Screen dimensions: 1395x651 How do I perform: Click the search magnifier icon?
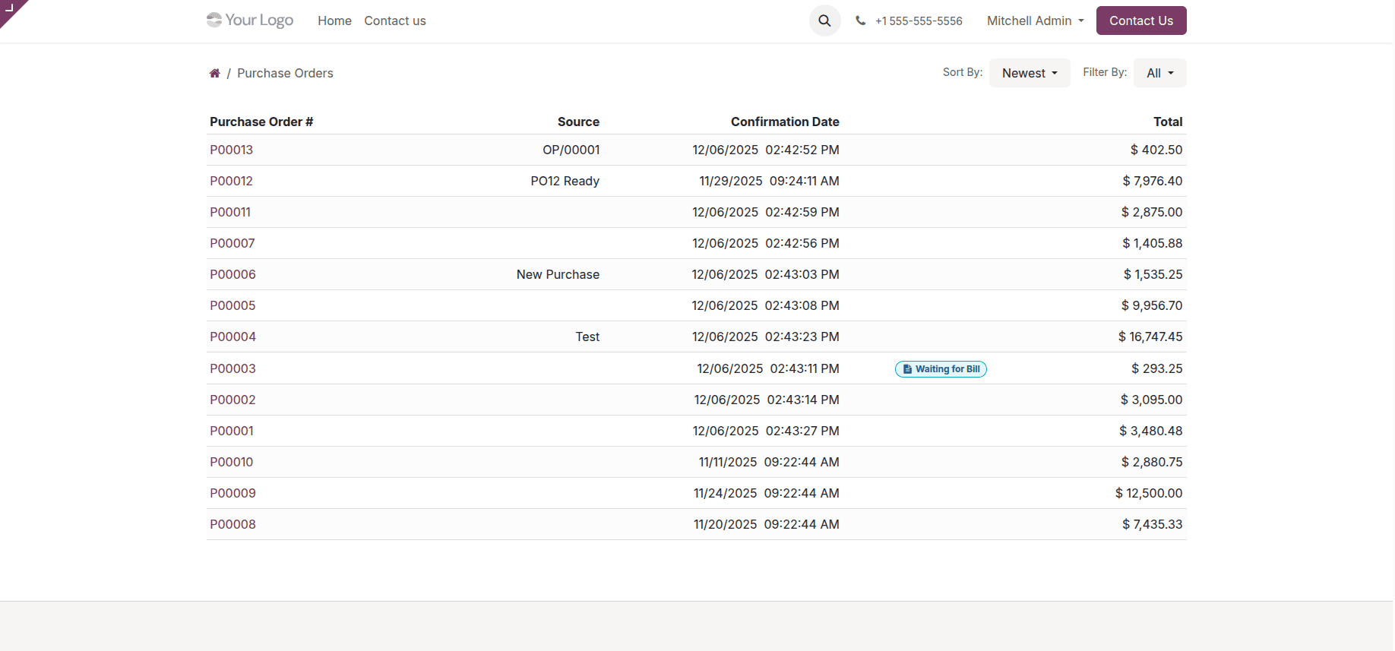(x=824, y=21)
